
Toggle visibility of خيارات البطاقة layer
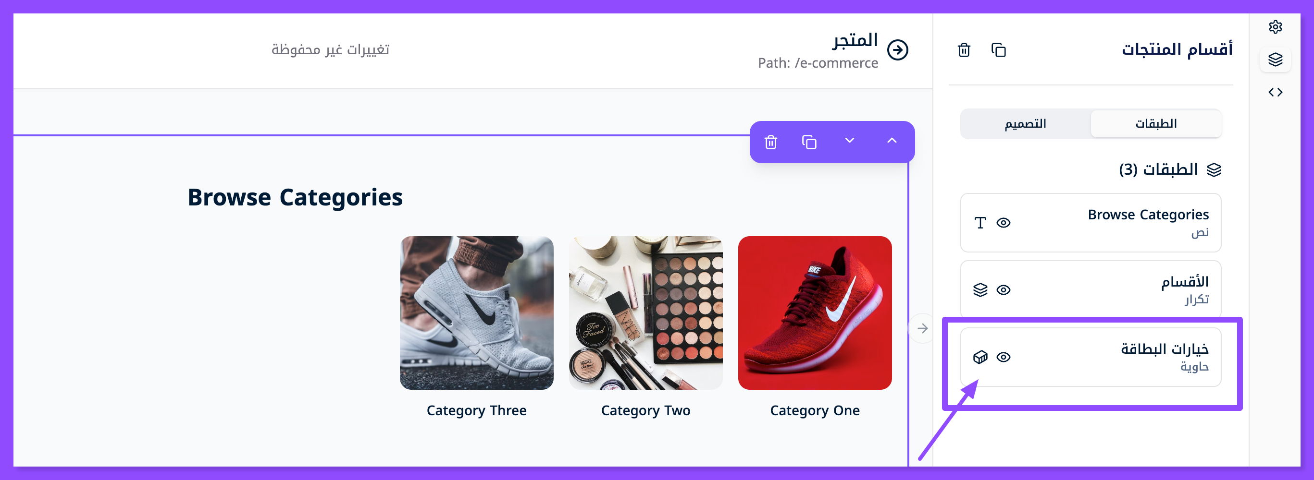pos(1004,357)
